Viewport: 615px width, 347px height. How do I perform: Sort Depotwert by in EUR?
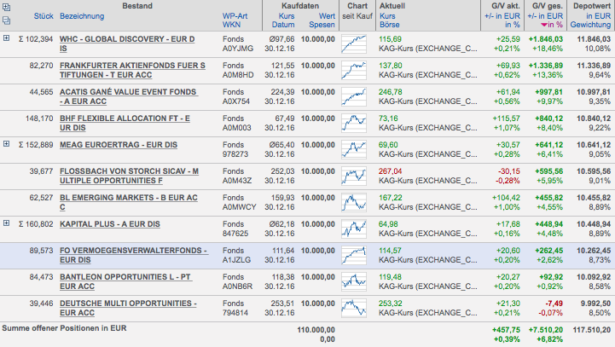[x=599, y=16]
